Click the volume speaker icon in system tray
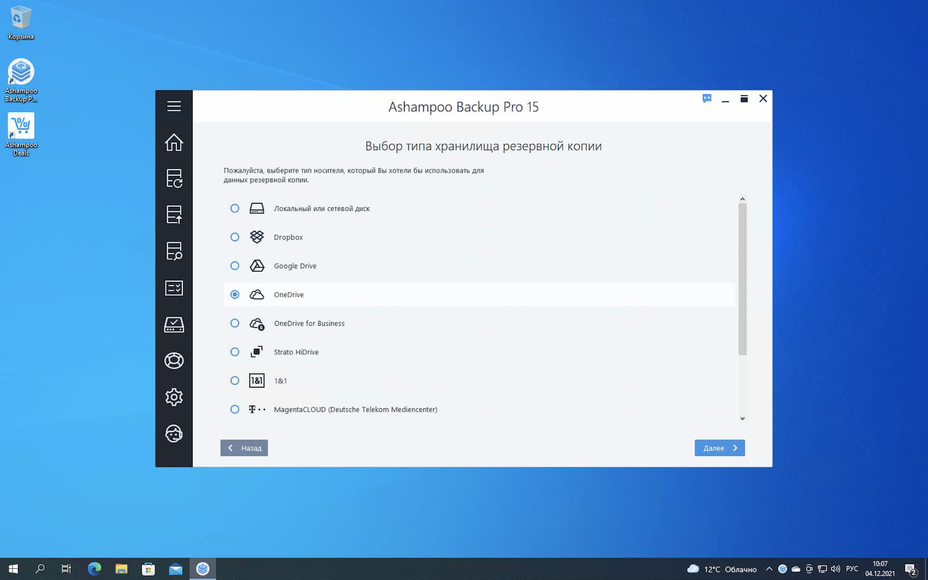The width and height of the screenshot is (928, 580). click(835, 569)
